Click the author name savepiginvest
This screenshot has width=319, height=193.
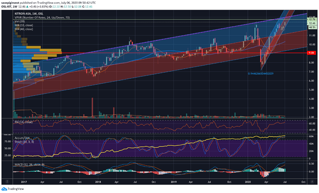11,3
